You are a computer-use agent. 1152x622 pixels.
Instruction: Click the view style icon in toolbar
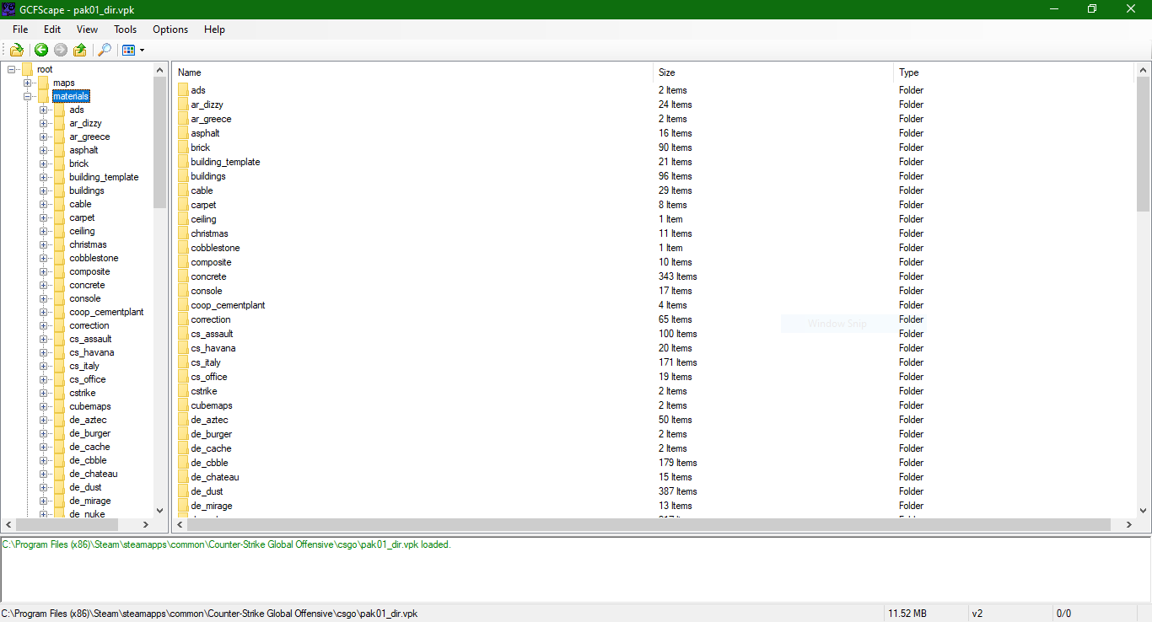128,51
